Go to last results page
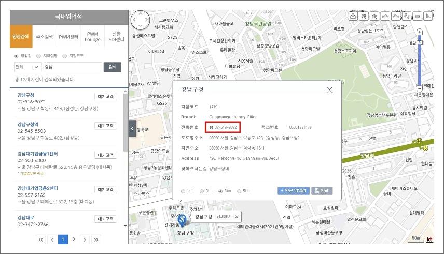The image size is (444, 254). 96,240
